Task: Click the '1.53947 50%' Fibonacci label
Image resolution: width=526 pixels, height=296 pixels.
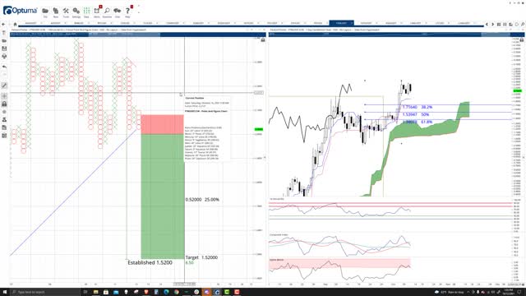Action: (416, 114)
